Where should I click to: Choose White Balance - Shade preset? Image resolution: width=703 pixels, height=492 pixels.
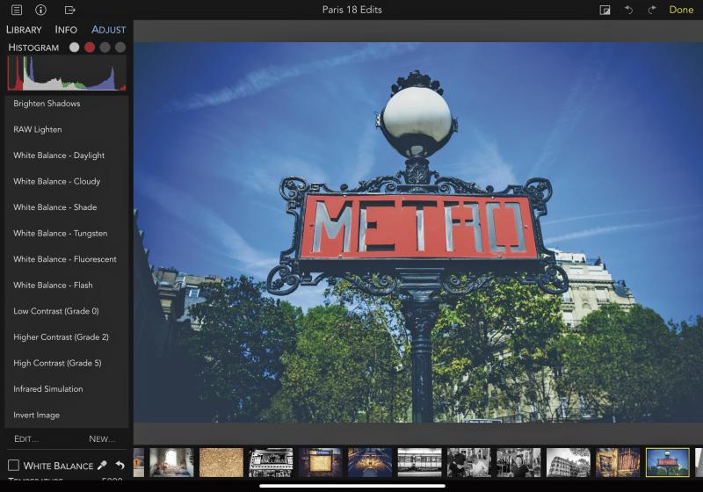pyautogui.click(x=67, y=207)
